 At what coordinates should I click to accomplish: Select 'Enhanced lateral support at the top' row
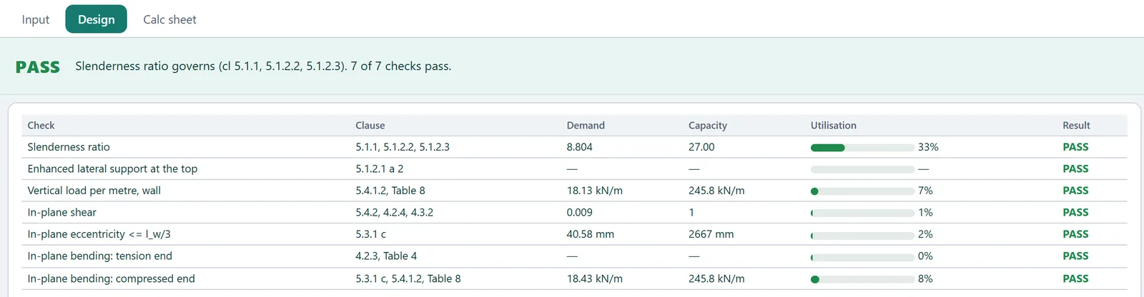point(574,168)
